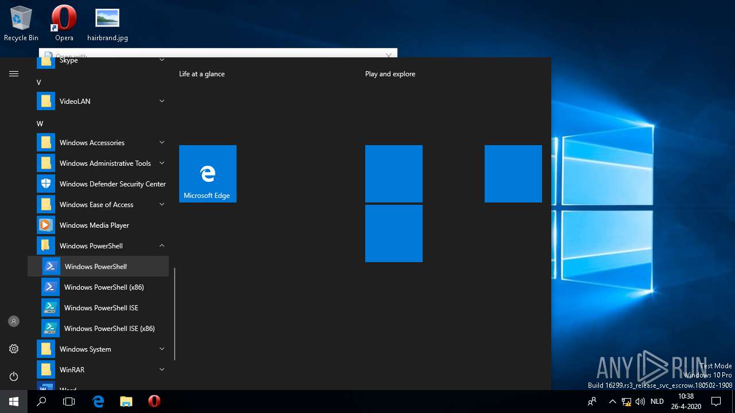Expand Windows Administrative Tools folder
Image resolution: width=735 pixels, height=413 pixels.
point(98,163)
